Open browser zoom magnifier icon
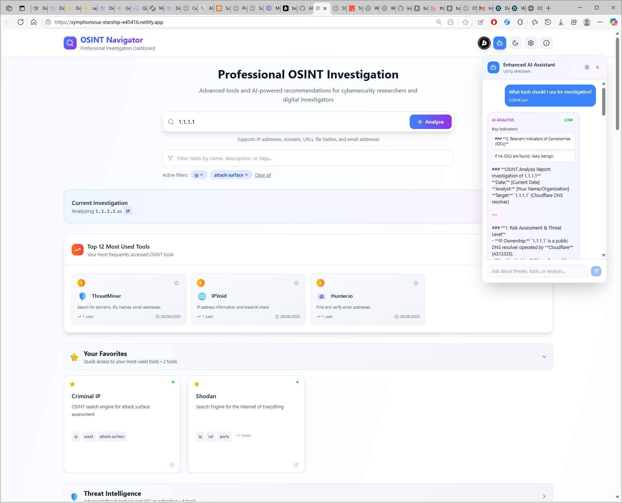The width and height of the screenshot is (622, 503). pos(439,22)
